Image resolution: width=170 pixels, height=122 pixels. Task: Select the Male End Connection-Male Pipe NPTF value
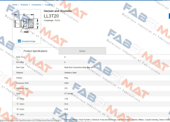[x=80, y=67]
